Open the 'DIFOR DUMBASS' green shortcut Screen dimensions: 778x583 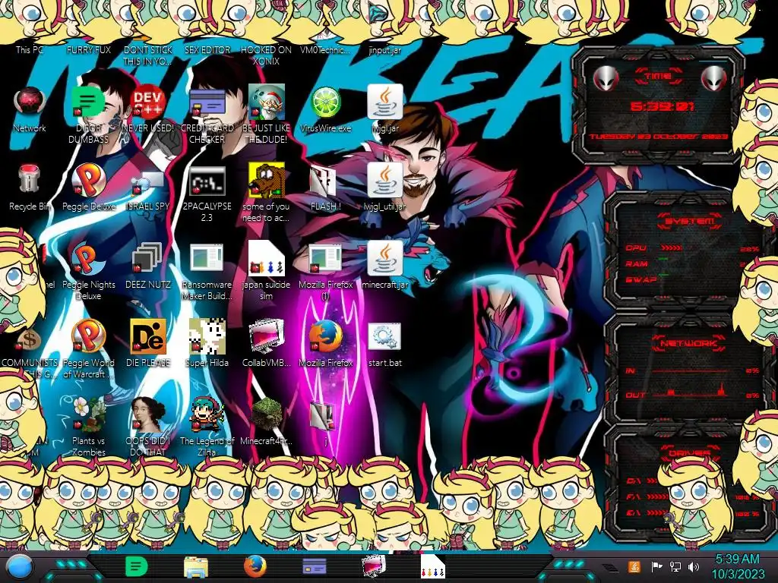88,102
